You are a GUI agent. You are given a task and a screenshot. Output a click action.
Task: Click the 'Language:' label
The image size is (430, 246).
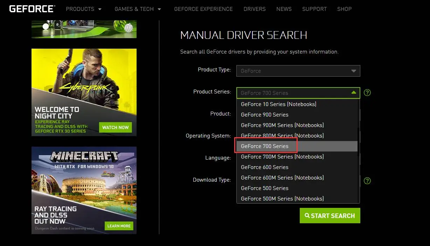pyautogui.click(x=218, y=158)
